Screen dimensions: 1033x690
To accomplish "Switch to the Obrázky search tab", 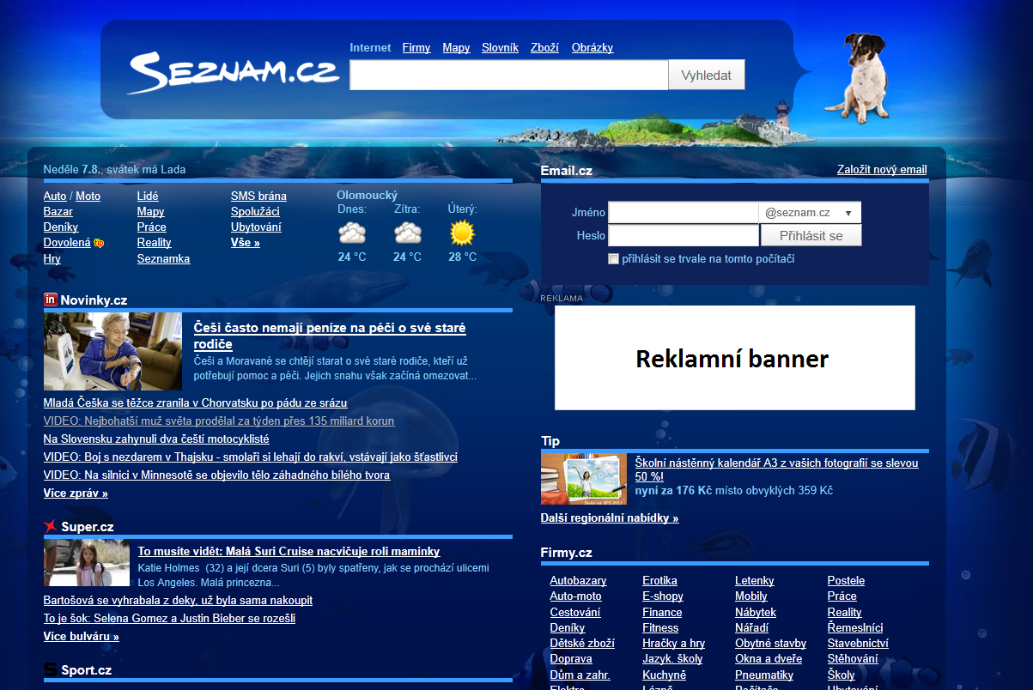I will tap(592, 48).
